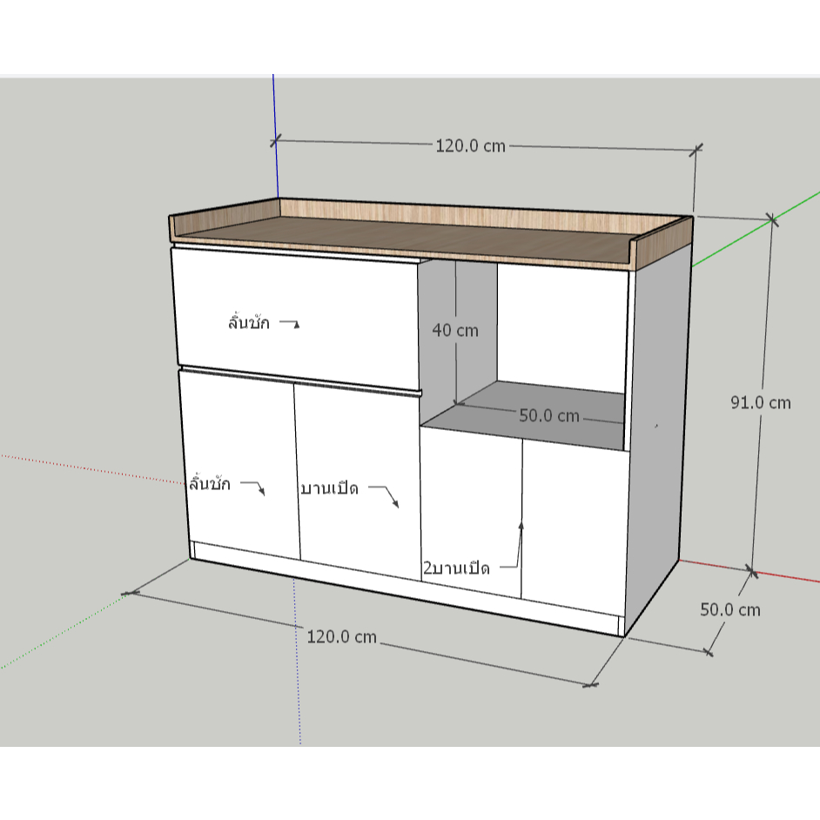Click the 2บานเปิด text label
The height and width of the screenshot is (820, 820).
(x=456, y=568)
